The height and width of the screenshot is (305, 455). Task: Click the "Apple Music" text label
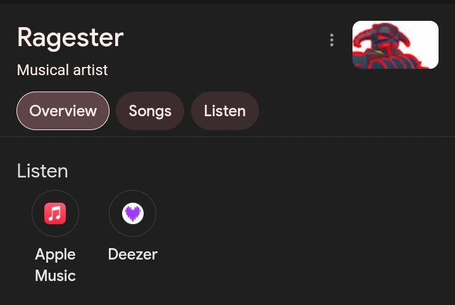click(x=55, y=265)
